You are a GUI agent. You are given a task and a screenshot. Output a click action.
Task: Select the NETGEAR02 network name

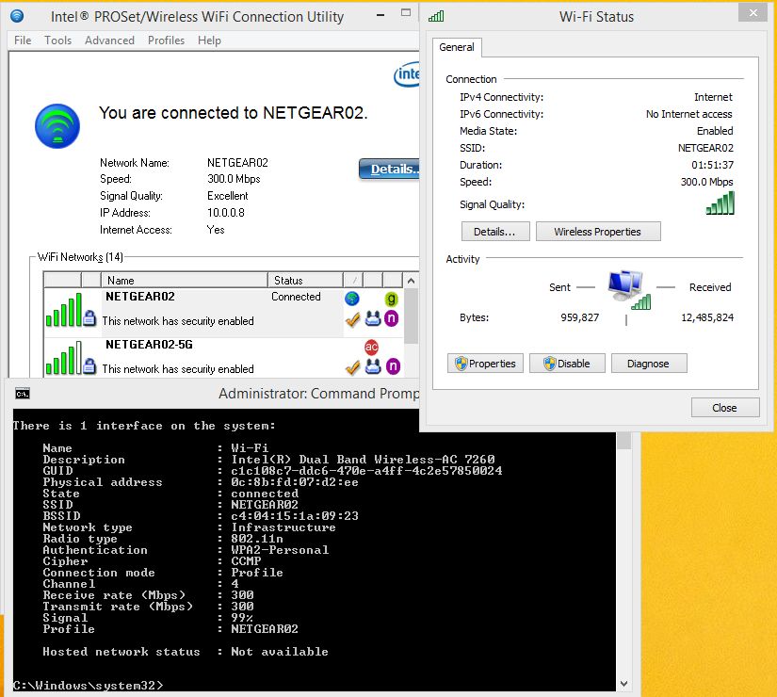140,297
